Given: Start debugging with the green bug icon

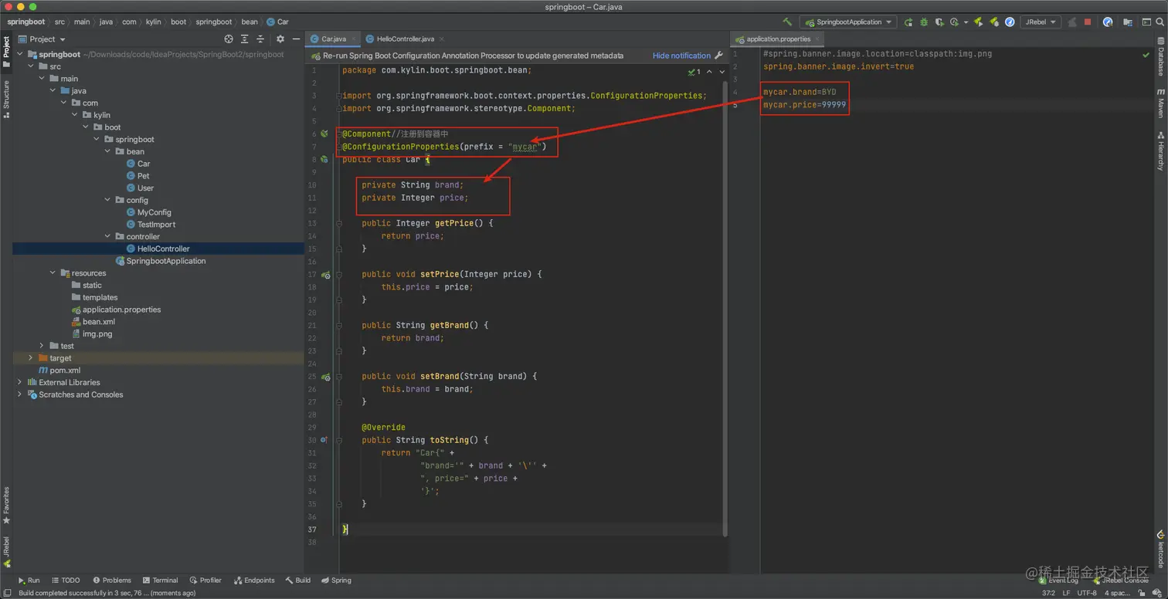Looking at the screenshot, I should click(x=924, y=22).
